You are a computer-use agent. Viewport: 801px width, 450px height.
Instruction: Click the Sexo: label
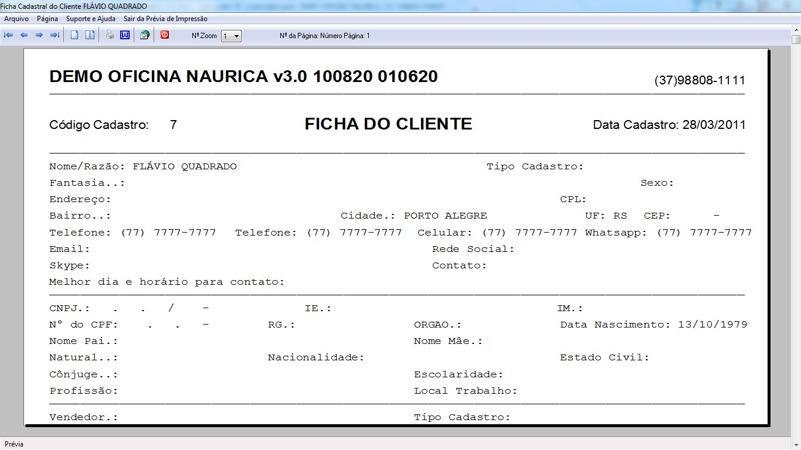657,183
